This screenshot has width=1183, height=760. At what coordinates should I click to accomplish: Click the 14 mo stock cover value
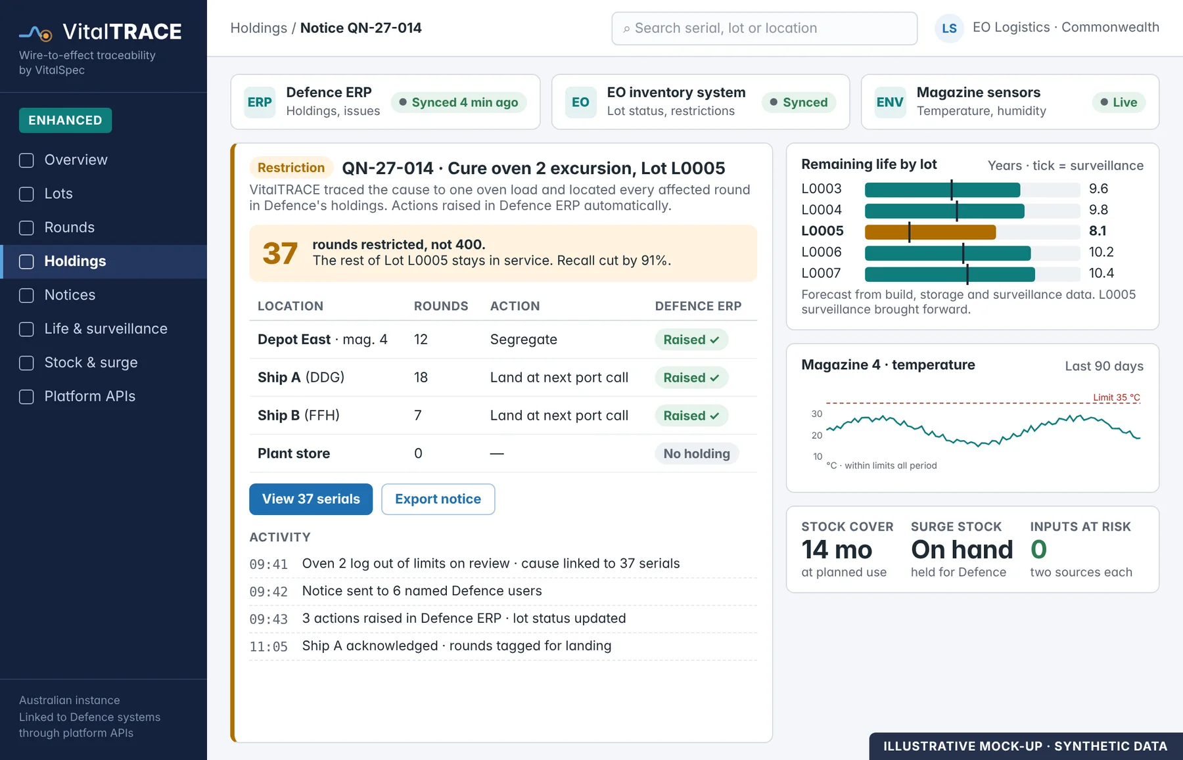(837, 550)
